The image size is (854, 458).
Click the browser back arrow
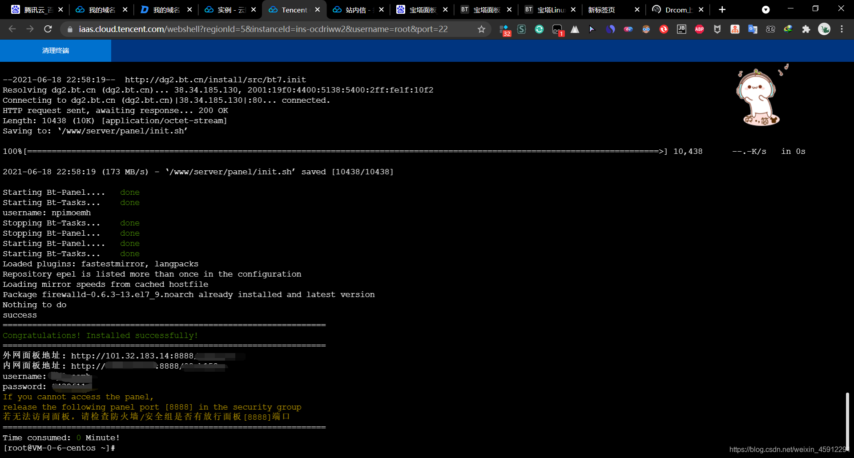pyautogui.click(x=12, y=29)
